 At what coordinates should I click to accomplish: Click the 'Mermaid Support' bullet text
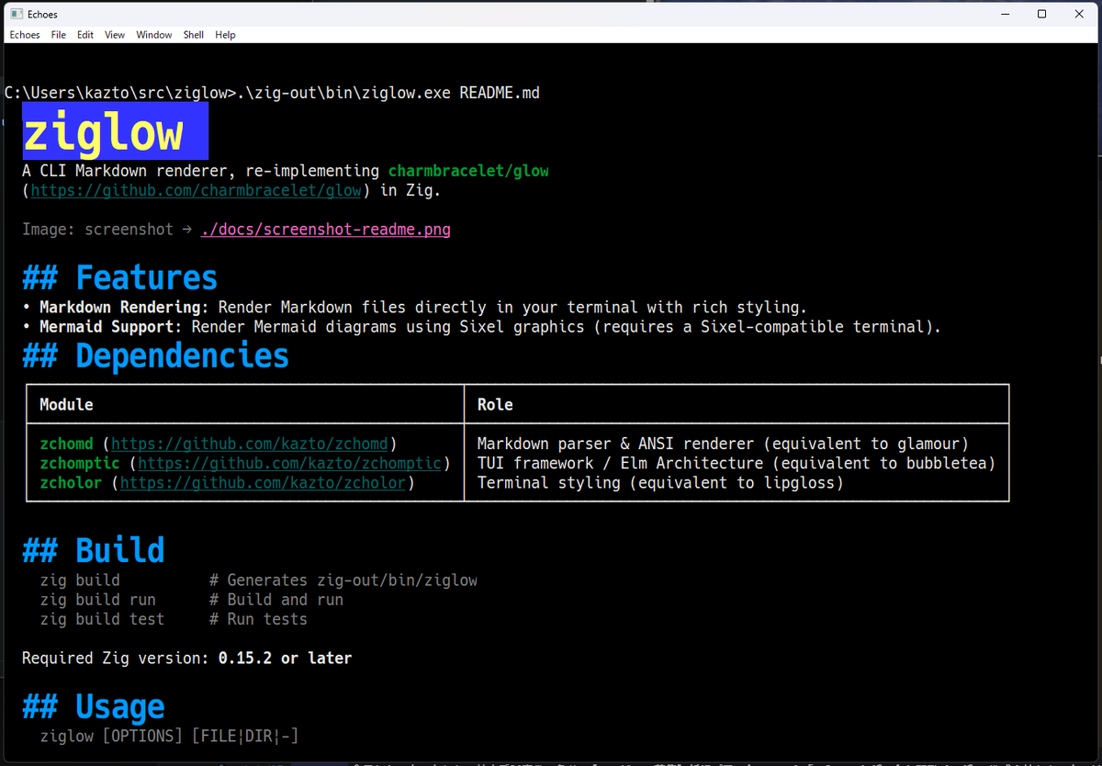[111, 327]
